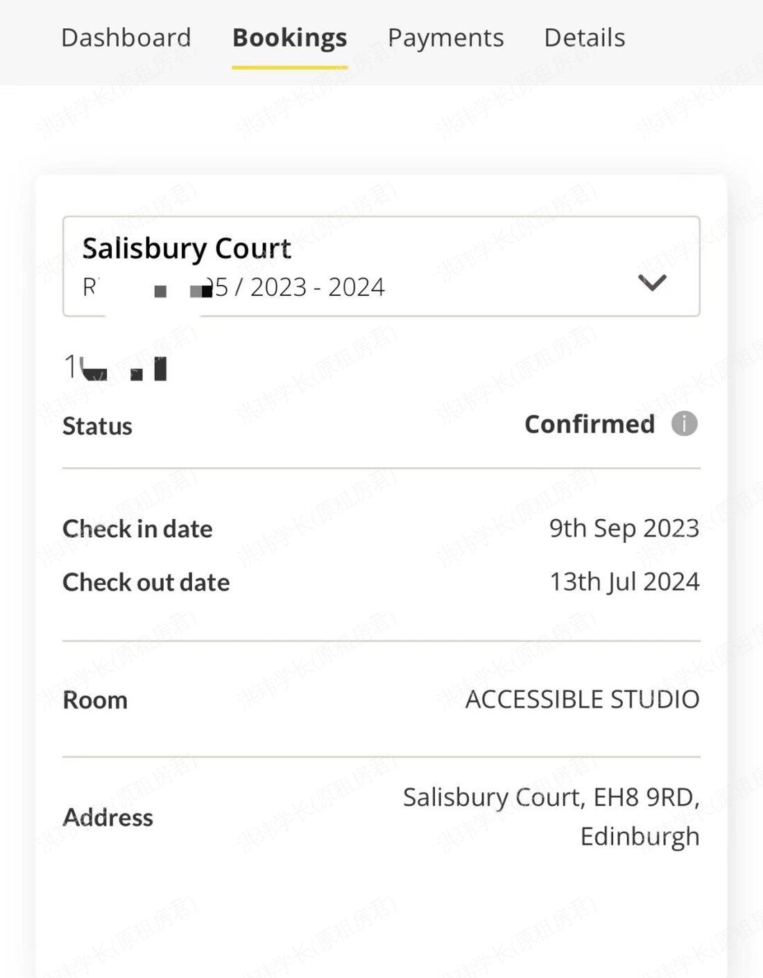Open the Payments tab
Image resolution: width=763 pixels, height=978 pixels.
[446, 37]
